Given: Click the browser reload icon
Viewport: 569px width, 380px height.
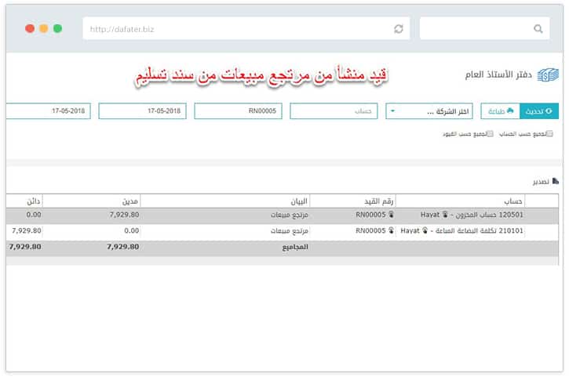Looking at the screenshot, I should pyautogui.click(x=399, y=29).
